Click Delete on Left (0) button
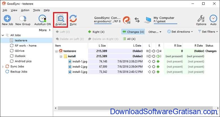The image size is (220, 117). pos(70,39)
